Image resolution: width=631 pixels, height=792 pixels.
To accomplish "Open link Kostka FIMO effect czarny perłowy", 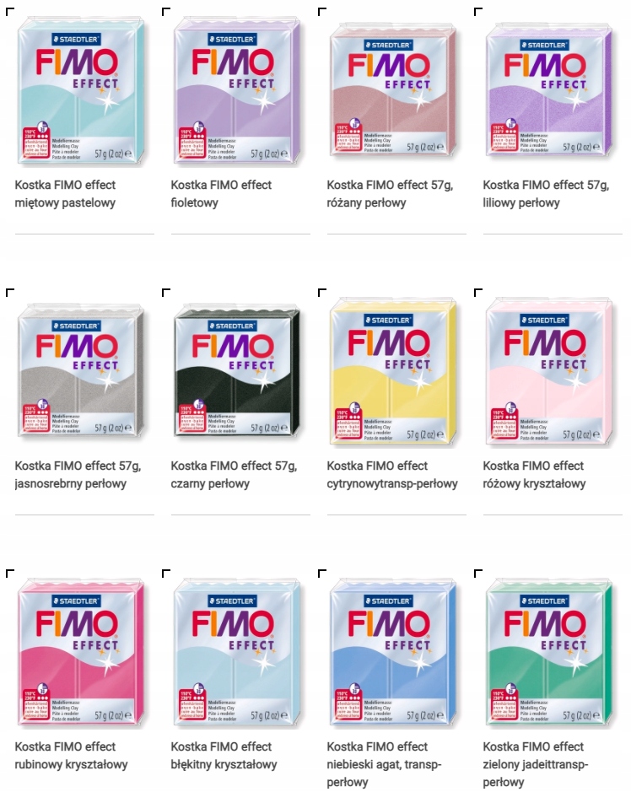I will [x=234, y=475].
